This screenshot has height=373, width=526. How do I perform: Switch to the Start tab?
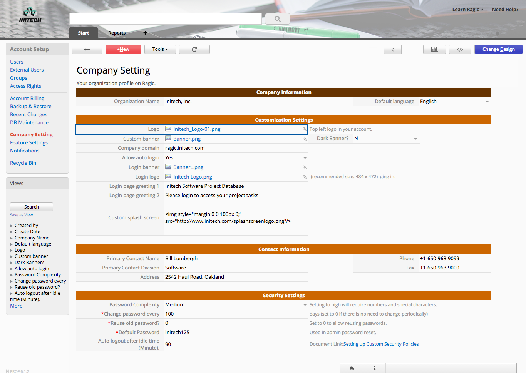coord(84,33)
